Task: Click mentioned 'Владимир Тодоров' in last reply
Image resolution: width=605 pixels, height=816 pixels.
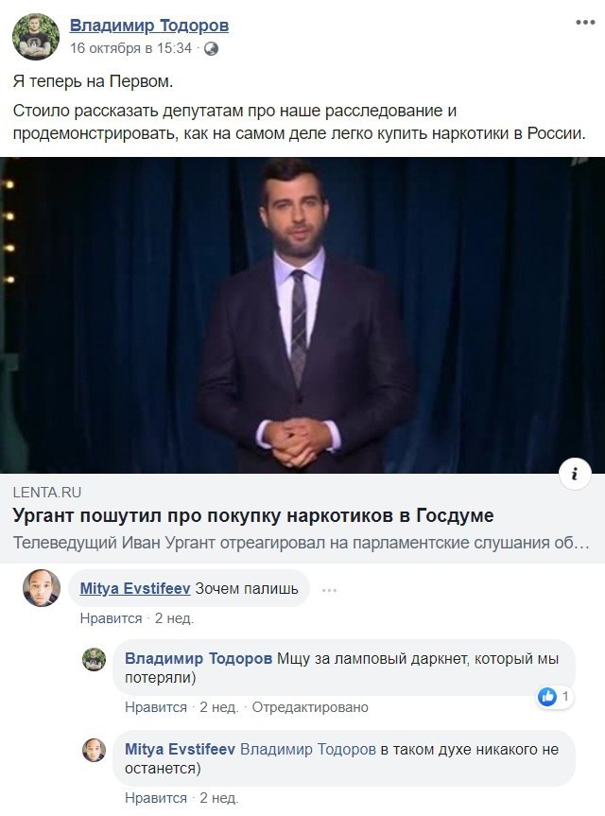Action: point(308,750)
